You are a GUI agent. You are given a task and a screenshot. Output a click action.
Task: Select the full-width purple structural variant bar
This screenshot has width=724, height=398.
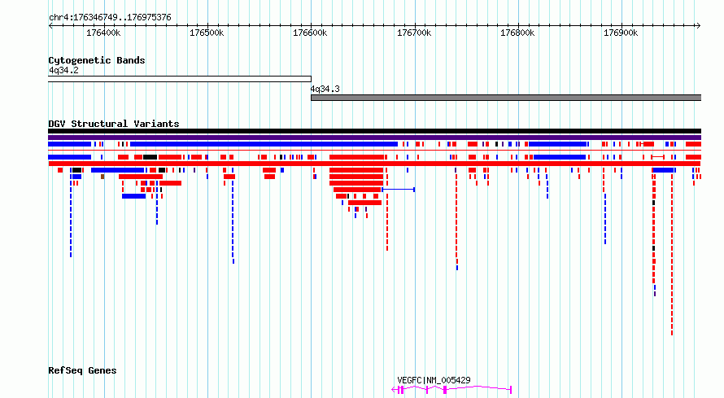coord(374,138)
